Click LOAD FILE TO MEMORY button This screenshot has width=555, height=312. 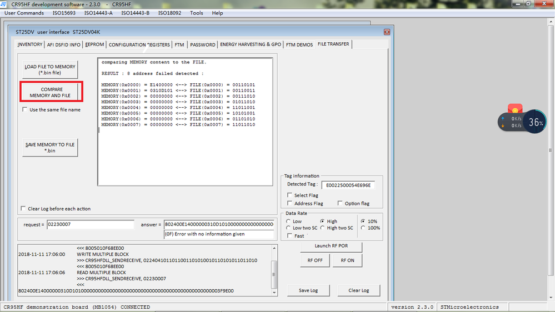click(50, 70)
